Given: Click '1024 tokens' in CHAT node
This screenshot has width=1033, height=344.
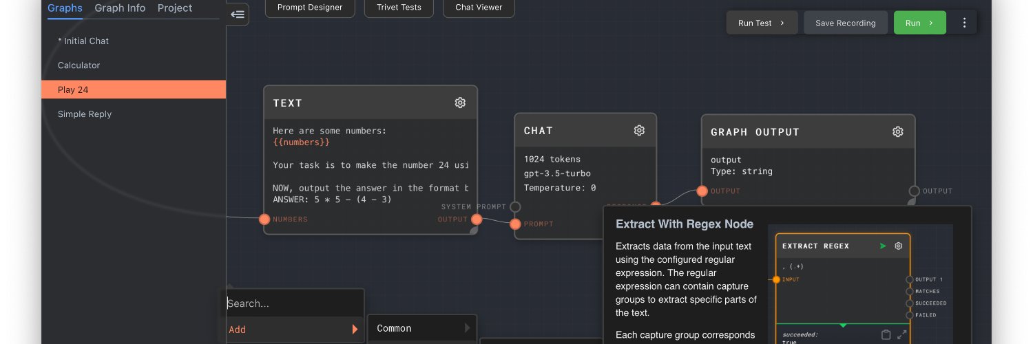Looking at the screenshot, I should click(552, 159).
